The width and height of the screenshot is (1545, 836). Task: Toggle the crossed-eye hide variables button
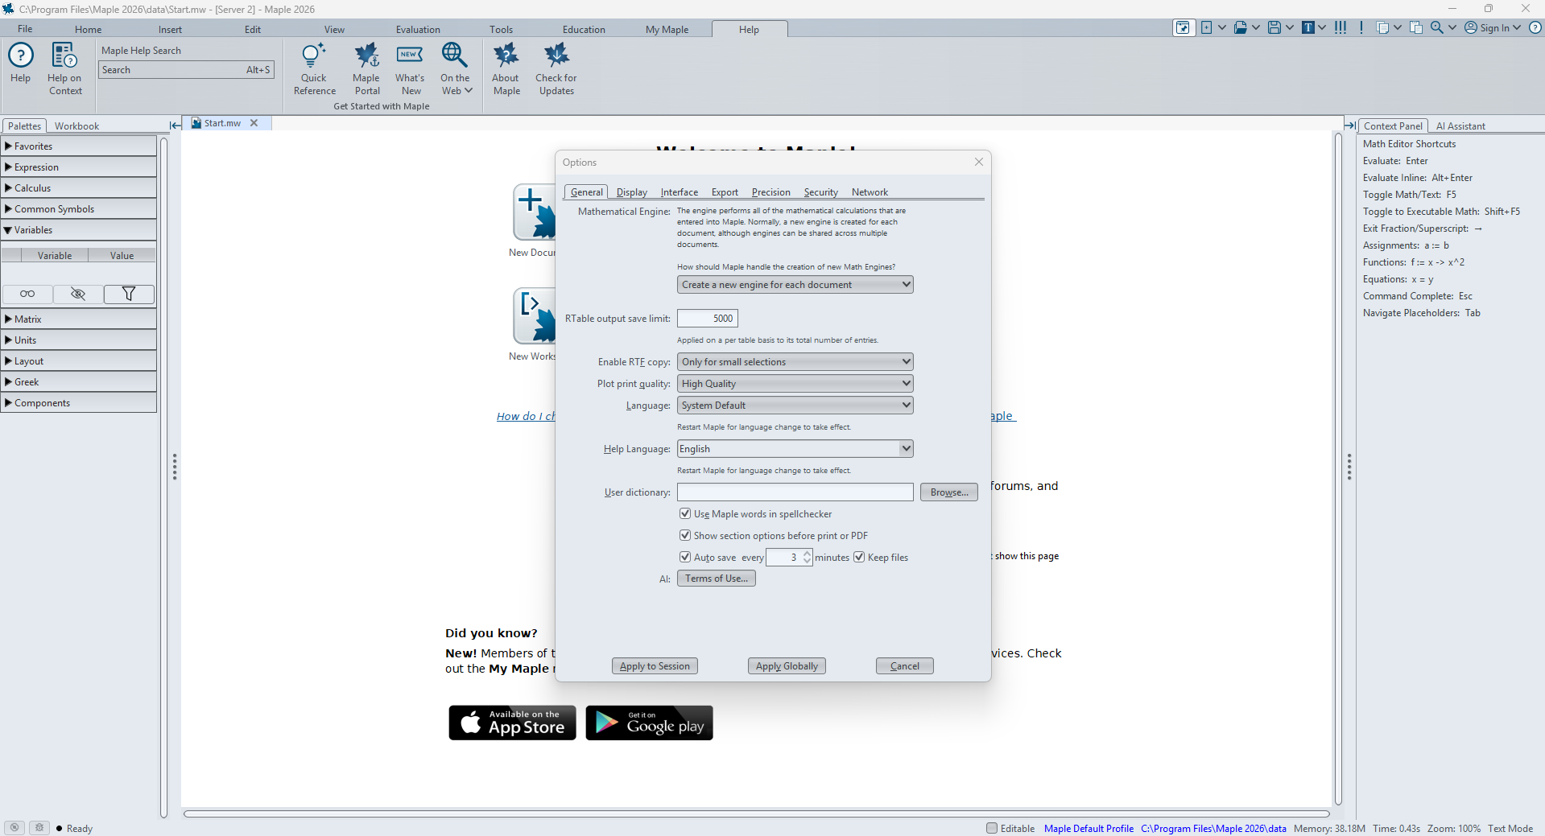(78, 294)
